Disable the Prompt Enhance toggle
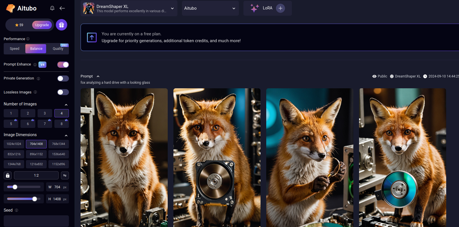459x227 pixels. [63, 65]
